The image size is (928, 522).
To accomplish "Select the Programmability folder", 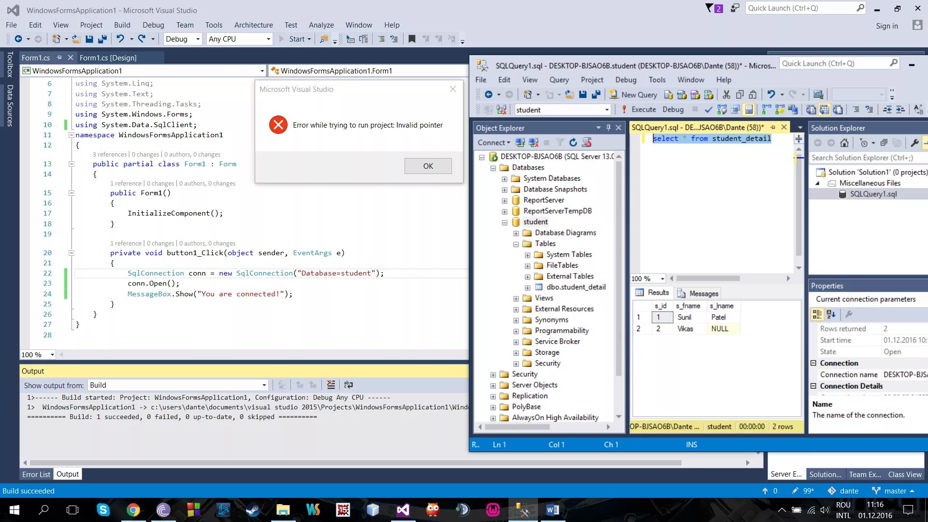I will pos(562,331).
